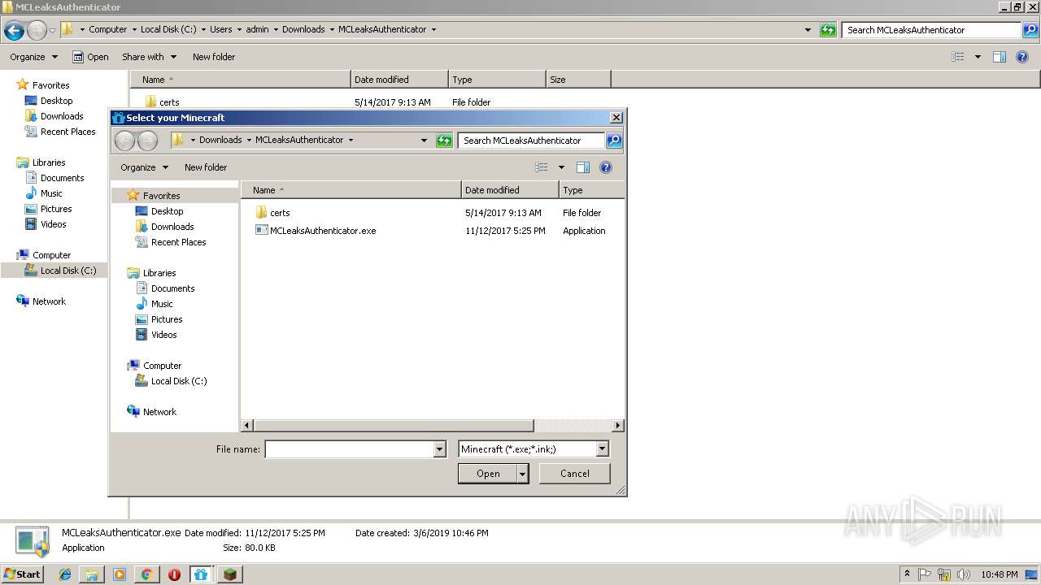Click Explorer search box
This screenshot has height=585, width=1041.
(931, 30)
